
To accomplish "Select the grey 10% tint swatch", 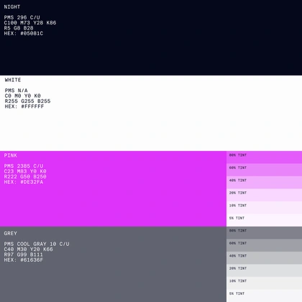I will 264,283.
